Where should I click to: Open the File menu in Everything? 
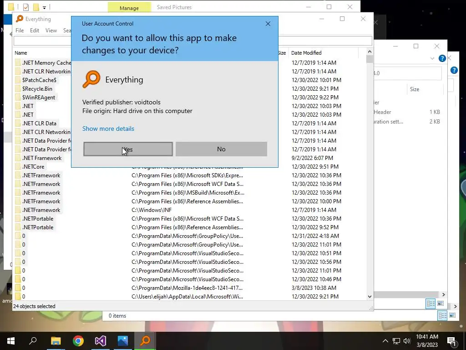coord(20,31)
